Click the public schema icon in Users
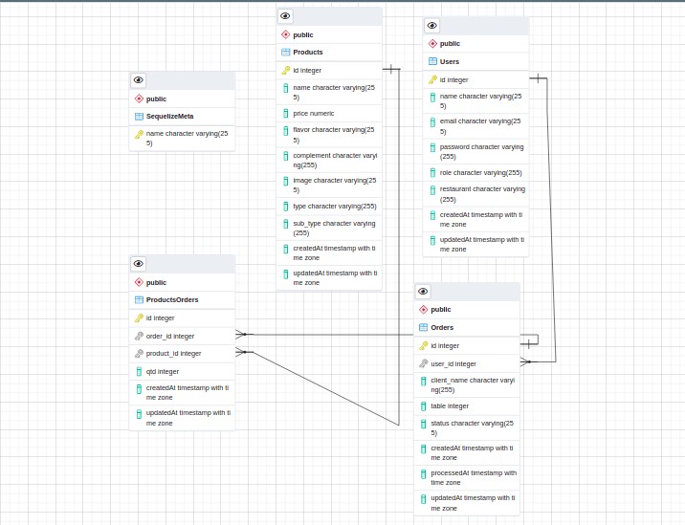Viewport: 685px width, 525px height. coord(432,44)
